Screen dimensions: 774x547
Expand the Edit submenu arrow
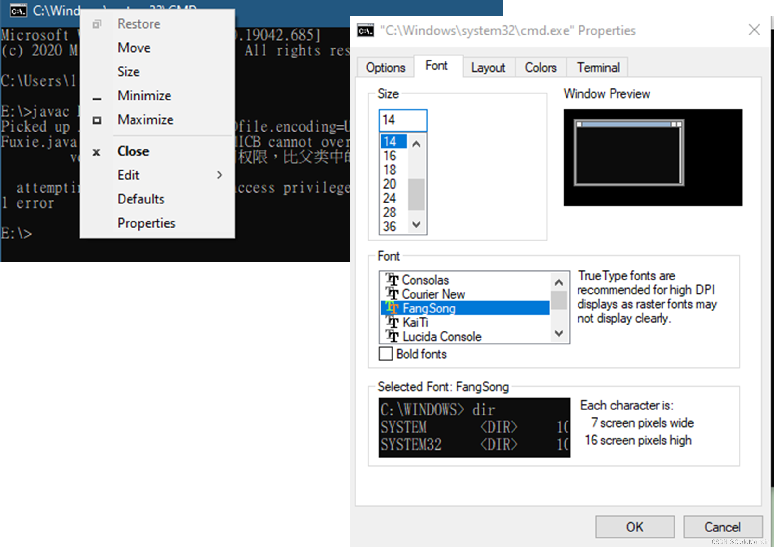tap(220, 175)
